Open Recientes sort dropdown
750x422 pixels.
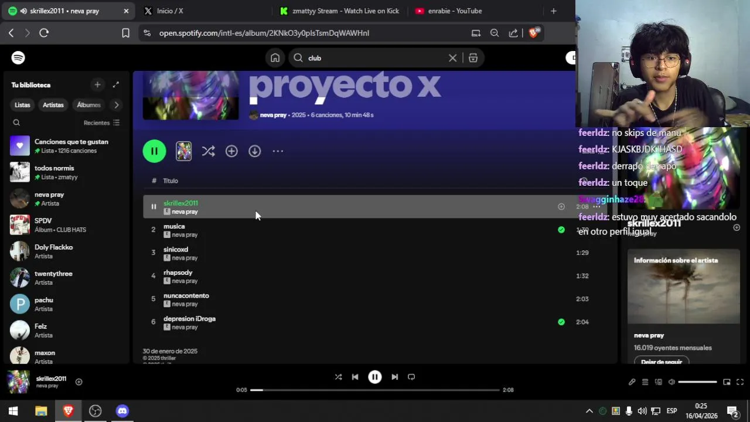(x=102, y=122)
